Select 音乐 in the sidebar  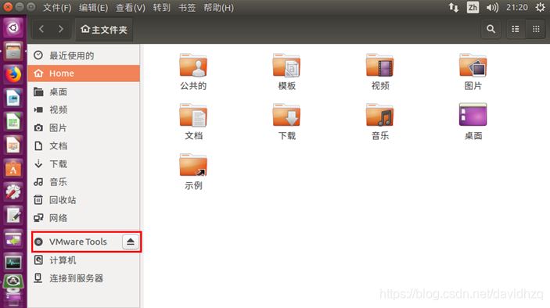point(84,182)
